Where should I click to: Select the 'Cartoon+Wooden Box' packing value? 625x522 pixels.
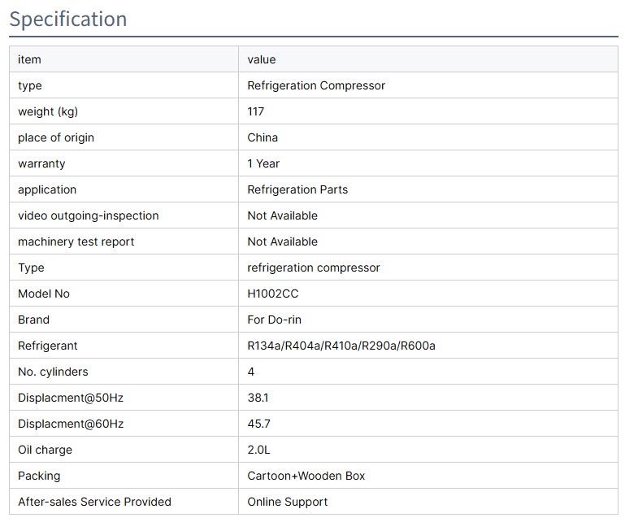pos(306,476)
